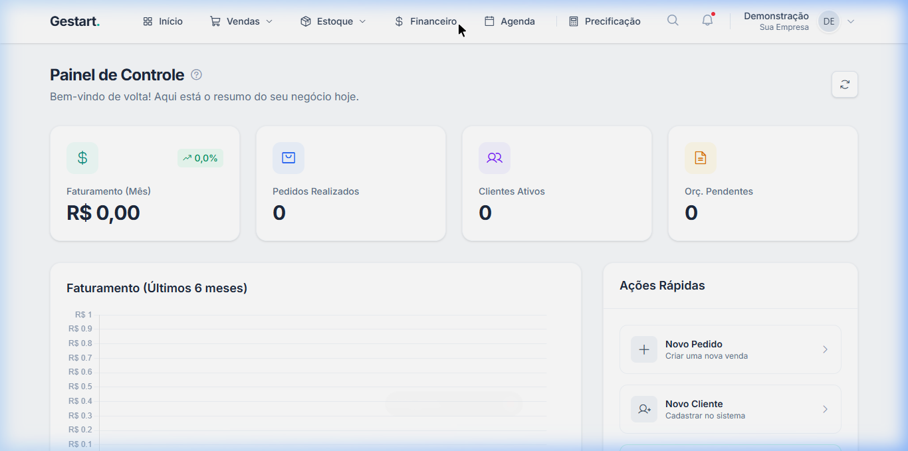The width and height of the screenshot is (908, 451).
Task: Select Novo Pedido quick action
Action: [731, 349]
